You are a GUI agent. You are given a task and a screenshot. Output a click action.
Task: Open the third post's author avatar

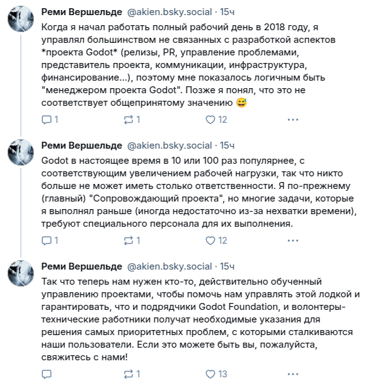click(21, 273)
